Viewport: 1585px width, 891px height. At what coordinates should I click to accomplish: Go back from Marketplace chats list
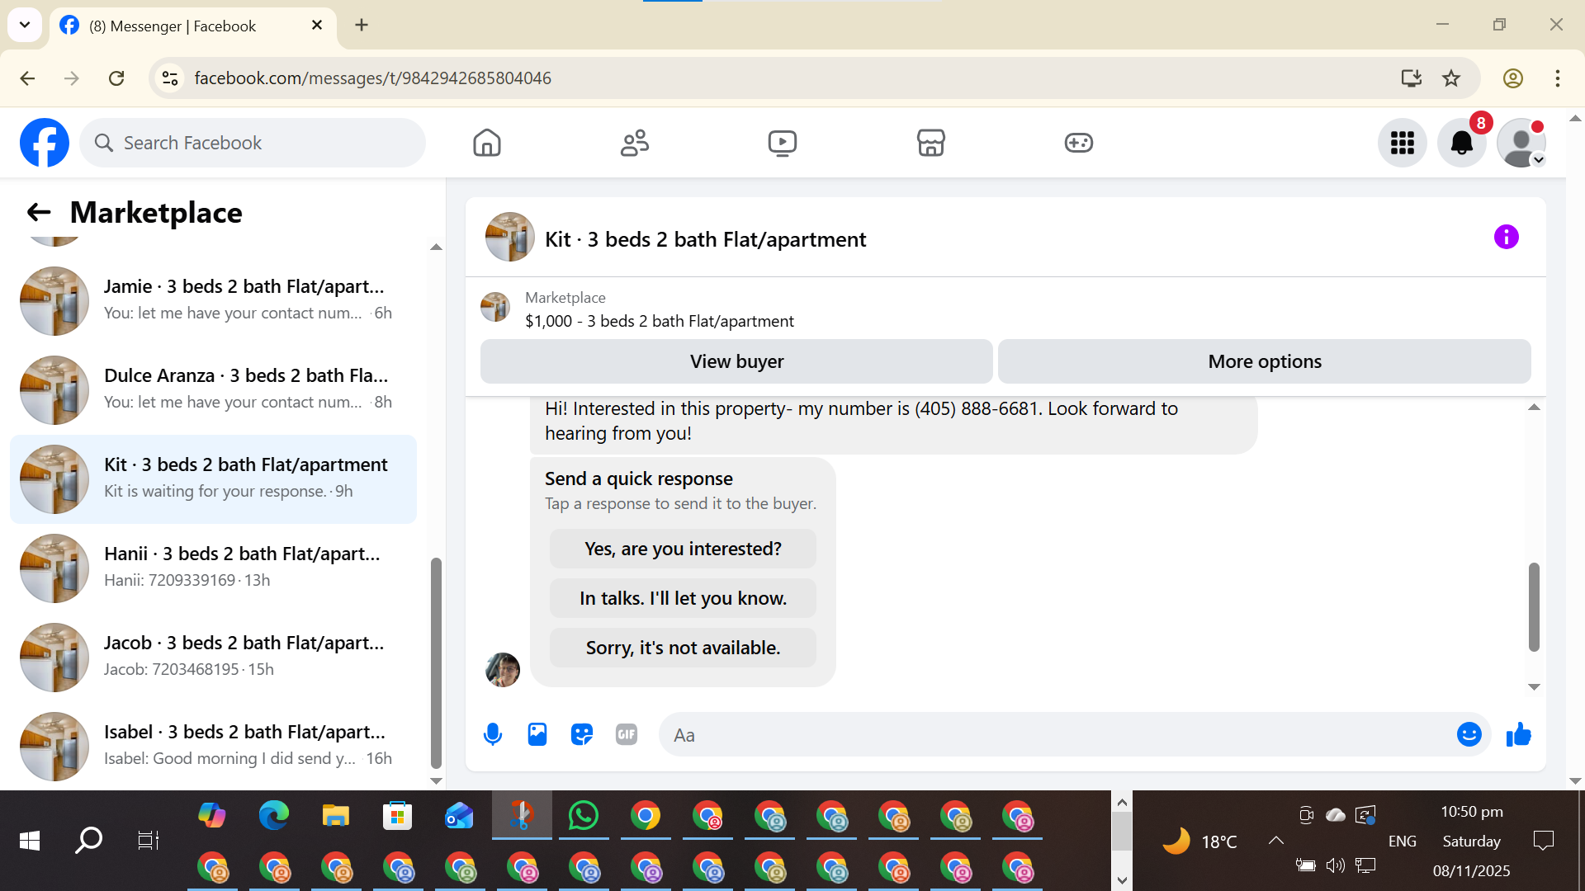click(x=39, y=213)
